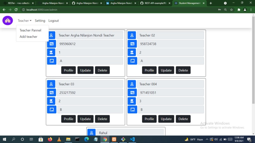Open the Chrome profile avatar
Screen dimensions: 255x143
(x=245, y=10)
